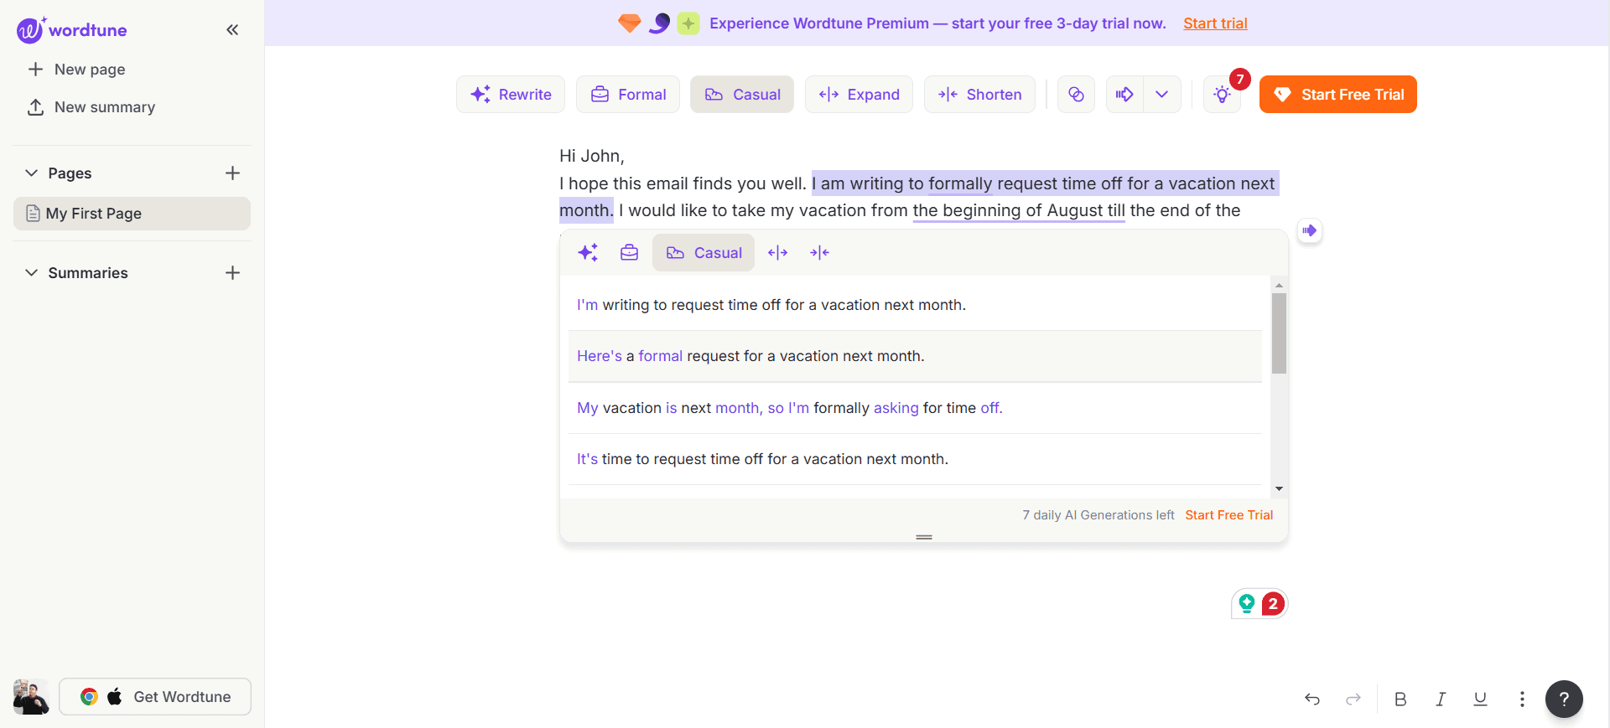Click suggestions scrollbar down arrow

(x=1279, y=488)
